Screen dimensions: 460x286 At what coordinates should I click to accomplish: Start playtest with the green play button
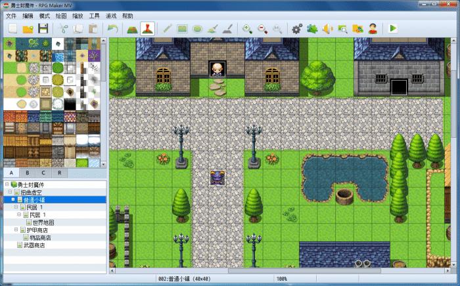pos(393,29)
